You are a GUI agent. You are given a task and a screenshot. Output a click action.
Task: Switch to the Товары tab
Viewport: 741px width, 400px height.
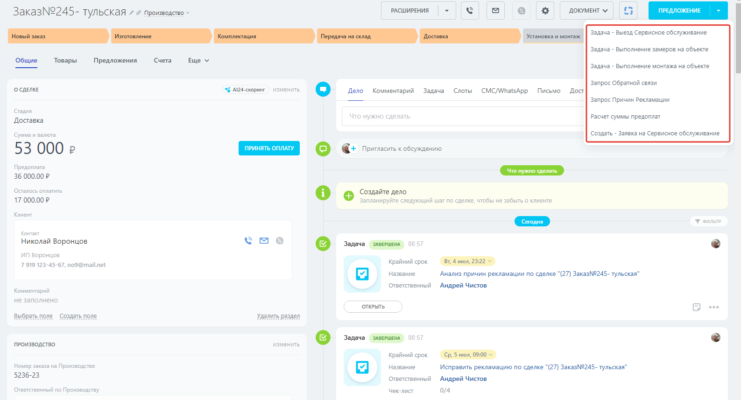[x=65, y=61]
